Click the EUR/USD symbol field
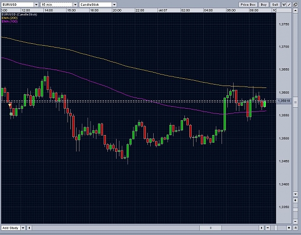This screenshot has width=301, height=235. [x=18, y=5]
